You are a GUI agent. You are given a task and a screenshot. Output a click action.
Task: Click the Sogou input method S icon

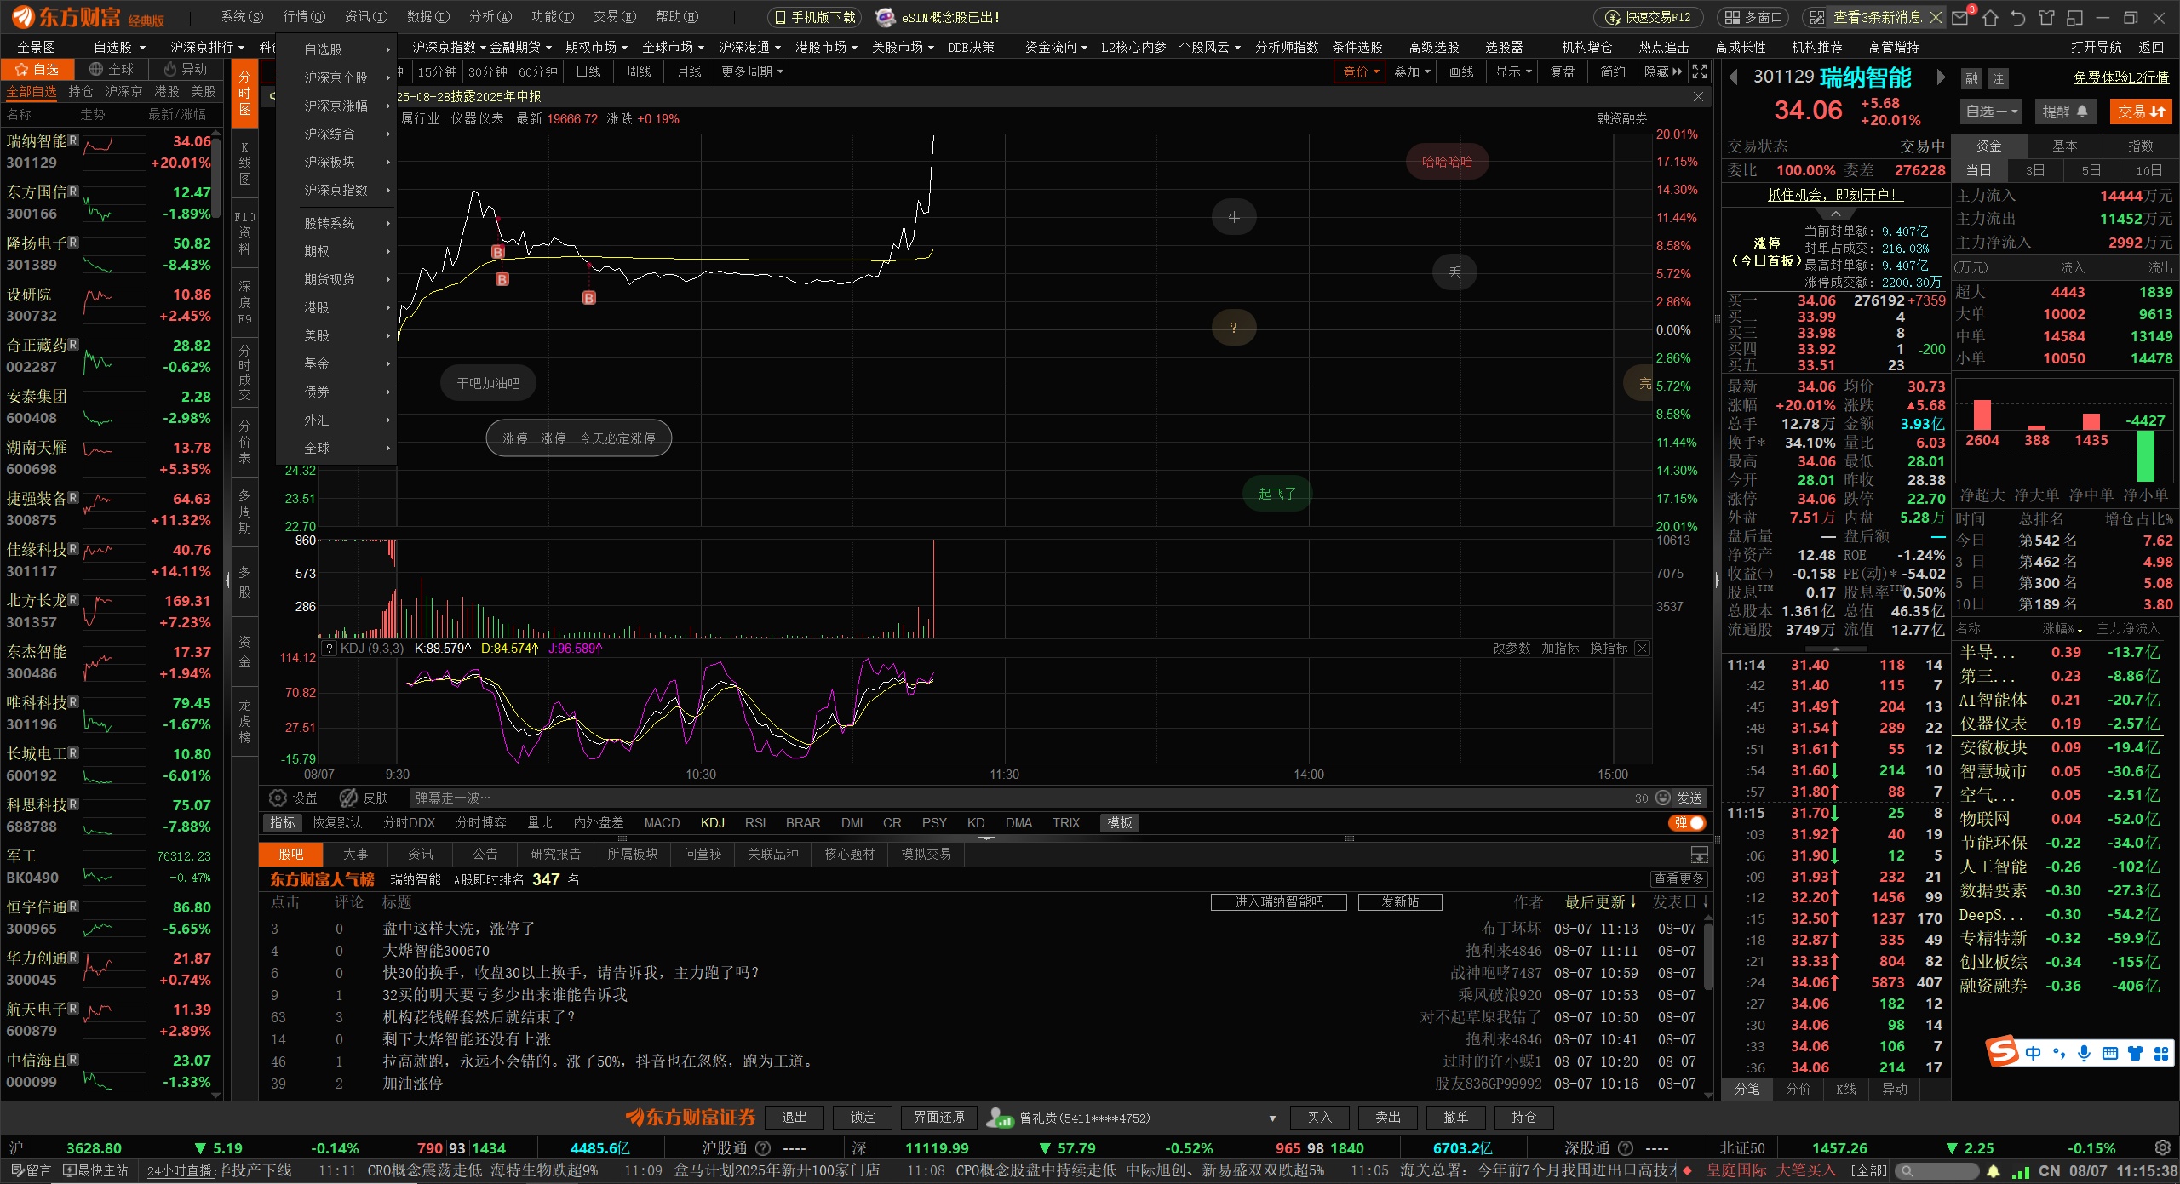point(2002,1052)
